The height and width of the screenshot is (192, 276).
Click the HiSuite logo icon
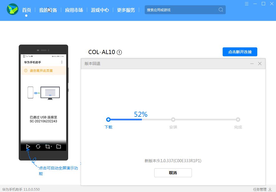pos(13,9)
